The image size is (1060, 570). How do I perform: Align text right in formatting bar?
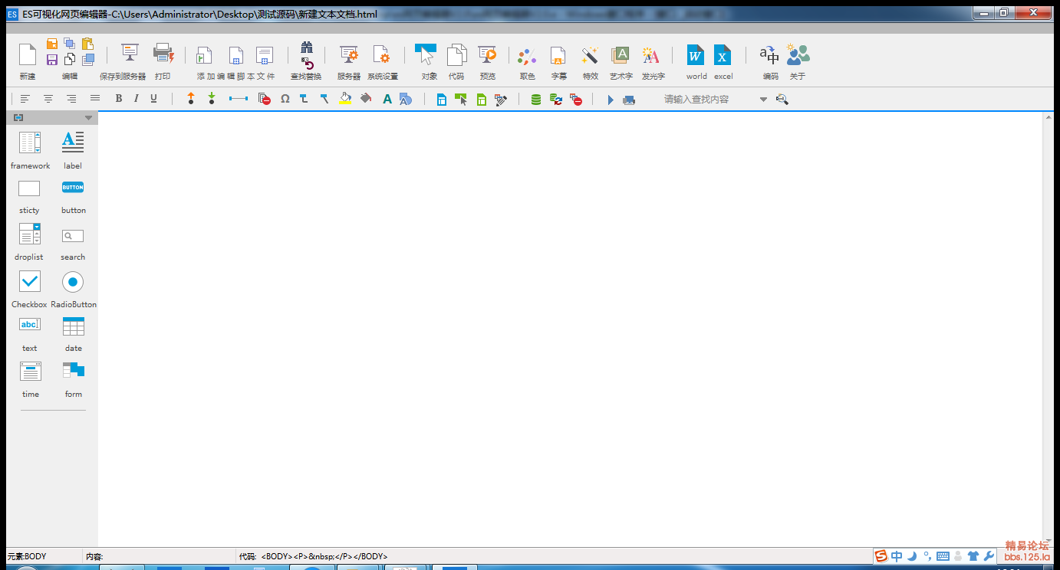pos(71,99)
